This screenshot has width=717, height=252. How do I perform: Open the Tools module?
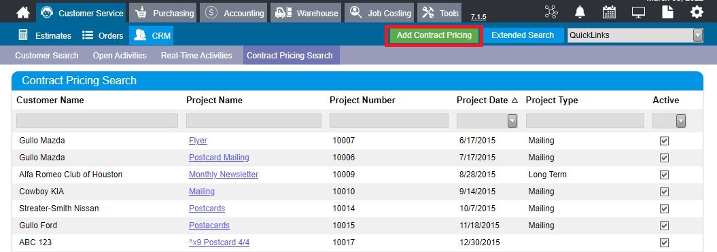440,13
